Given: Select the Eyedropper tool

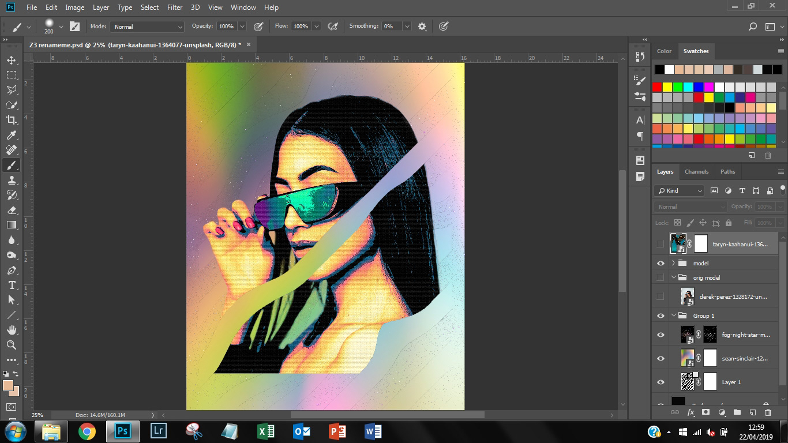Looking at the screenshot, I should point(12,135).
